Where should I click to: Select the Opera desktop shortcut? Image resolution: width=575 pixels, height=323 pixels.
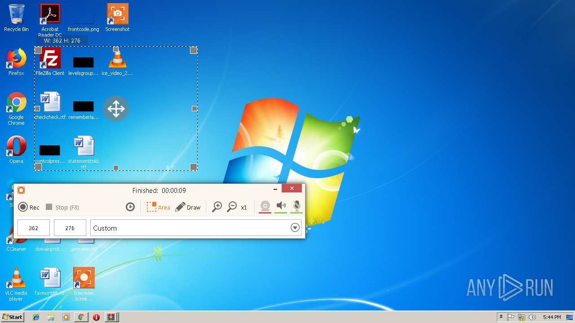pos(16,150)
